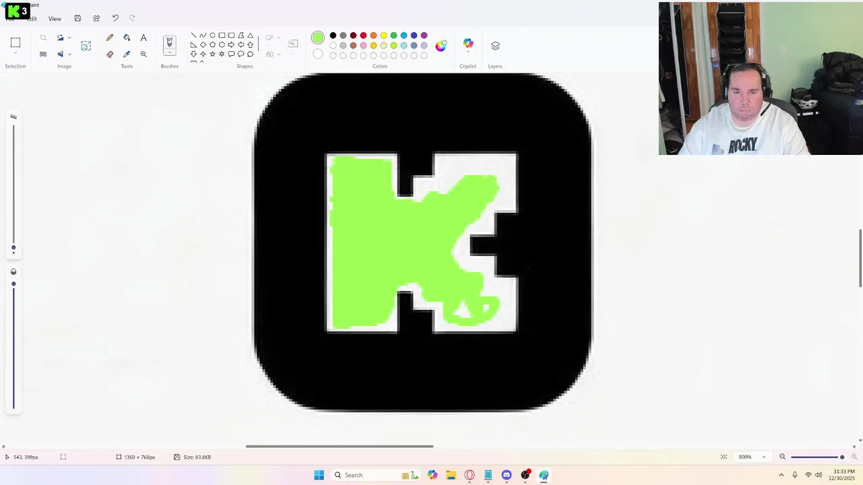Click the horizontal canvas scrollbar
This screenshot has width=863, height=485.
tap(339, 446)
